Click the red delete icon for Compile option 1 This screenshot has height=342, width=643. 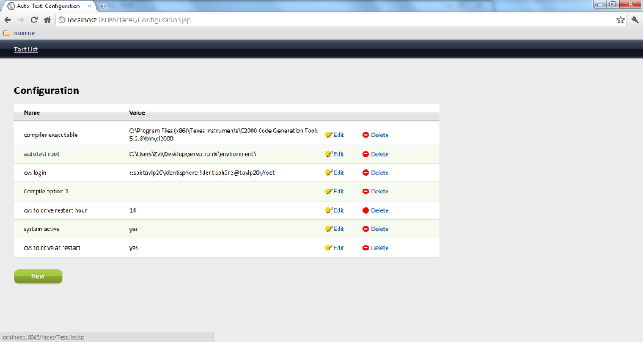[366, 192]
